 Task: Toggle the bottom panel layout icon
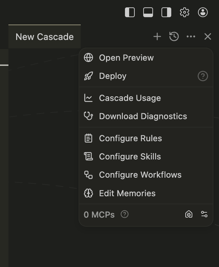(148, 12)
